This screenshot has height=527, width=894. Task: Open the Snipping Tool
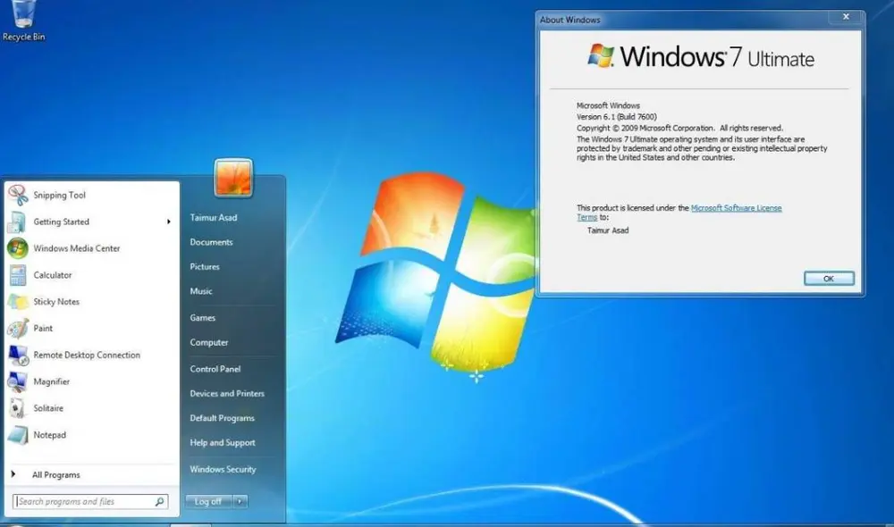(59, 195)
